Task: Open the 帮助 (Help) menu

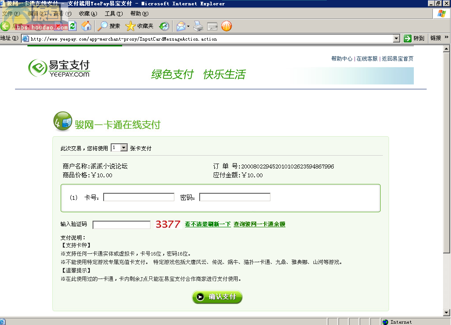Action: tap(139, 14)
